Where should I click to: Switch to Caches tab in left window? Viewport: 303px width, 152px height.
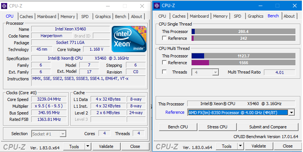(26, 17)
